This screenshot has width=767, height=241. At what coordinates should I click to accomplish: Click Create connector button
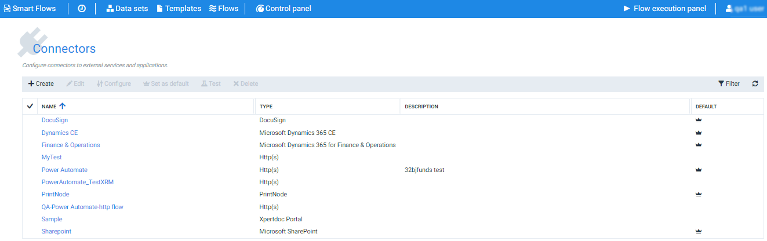[41, 84]
